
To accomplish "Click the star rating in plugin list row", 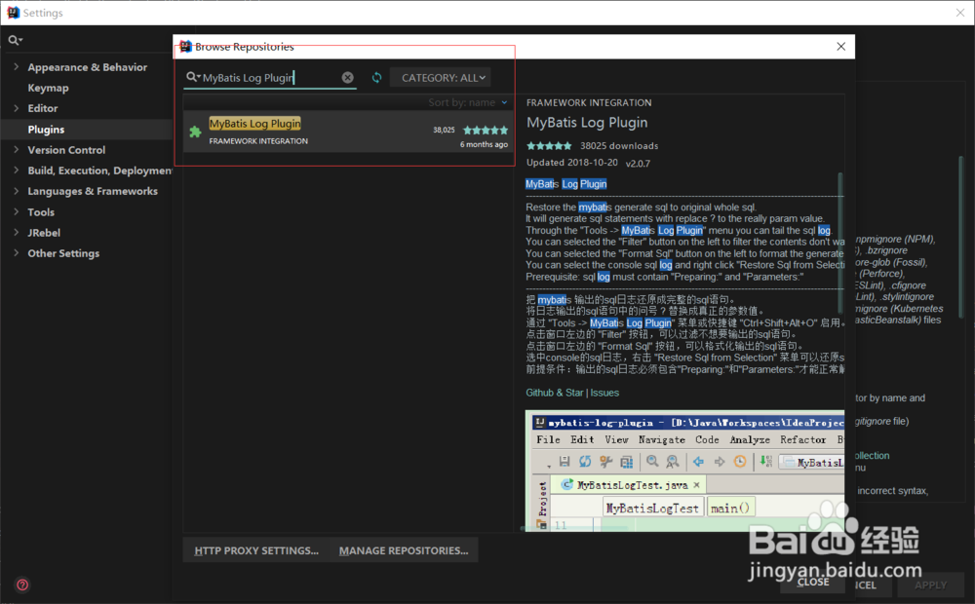I will pos(486,130).
